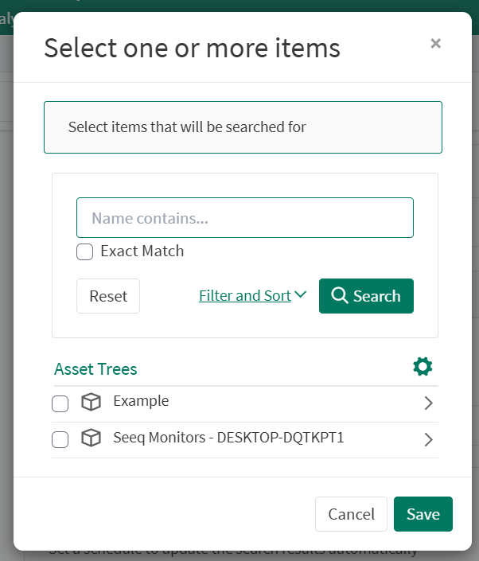Open Asset Trees settings gear
Image resolution: width=479 pixels, height=561 pixels.
point(423,366)
